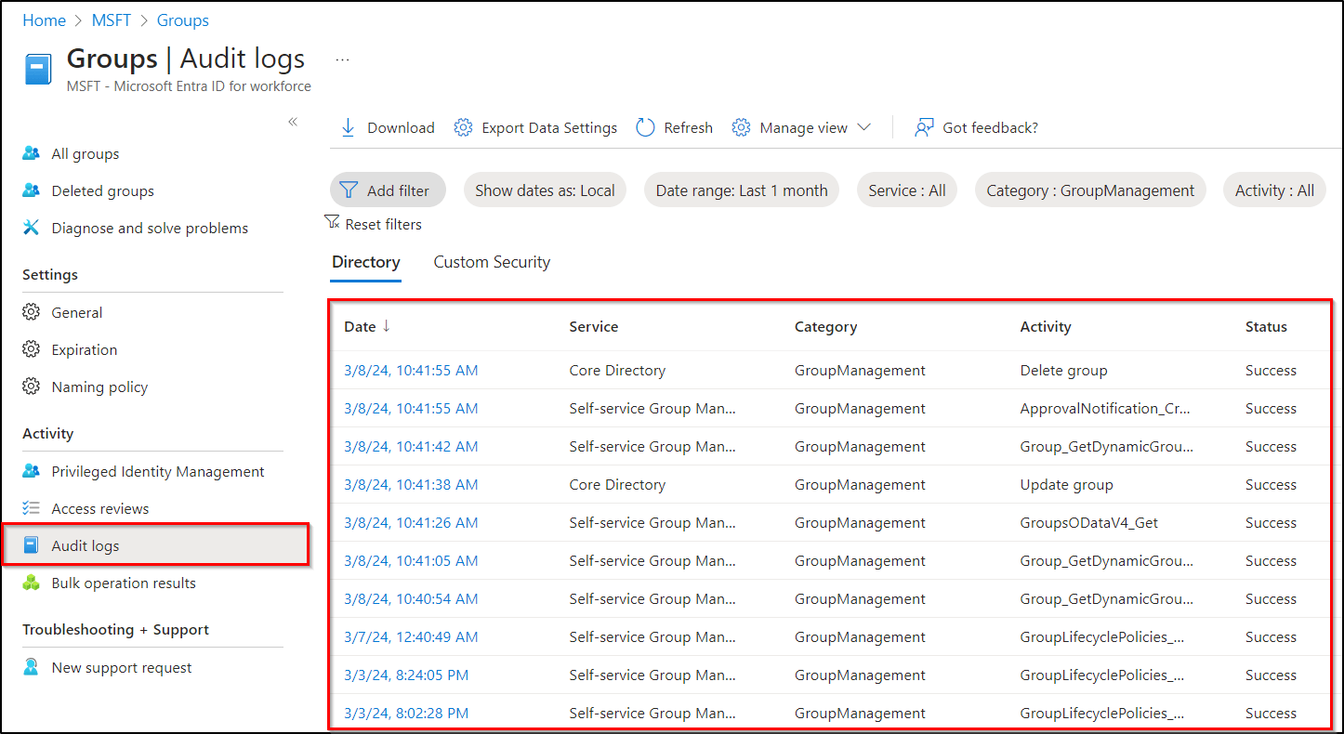Image resolution: width=1344 pixels, height=734 pixels.
Task: Click the General settings gear icon
Action: point(32,312)
